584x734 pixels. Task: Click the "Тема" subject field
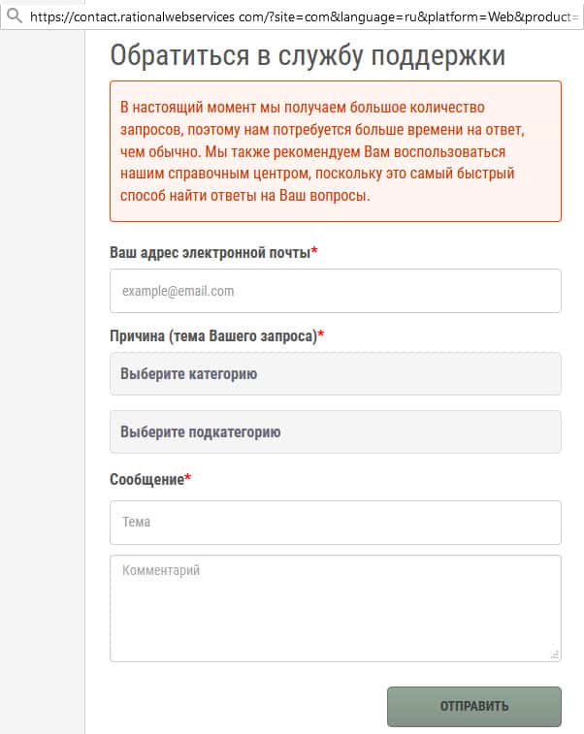335,523
